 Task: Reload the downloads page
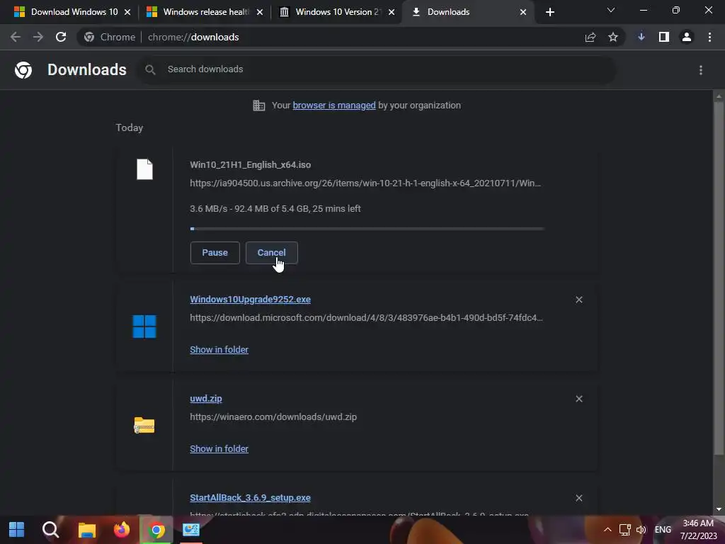tap(61, 37)
